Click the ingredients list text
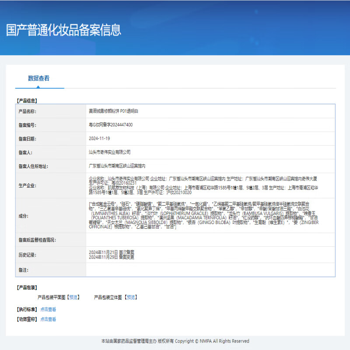Screen dimensions: 350x350 click(x=203, y=215)
